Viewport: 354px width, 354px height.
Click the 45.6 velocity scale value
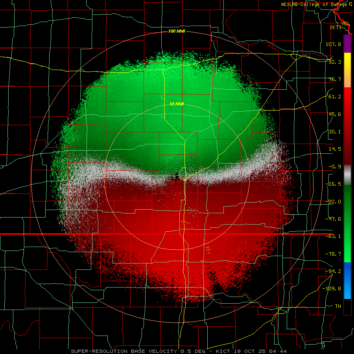[x=335, y=114]
